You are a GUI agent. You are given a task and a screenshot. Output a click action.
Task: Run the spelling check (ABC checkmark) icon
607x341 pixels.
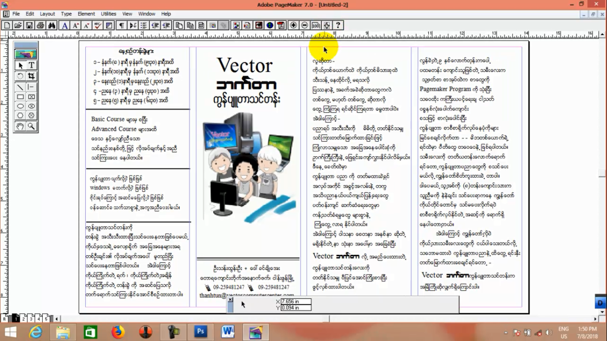point(98,25)
